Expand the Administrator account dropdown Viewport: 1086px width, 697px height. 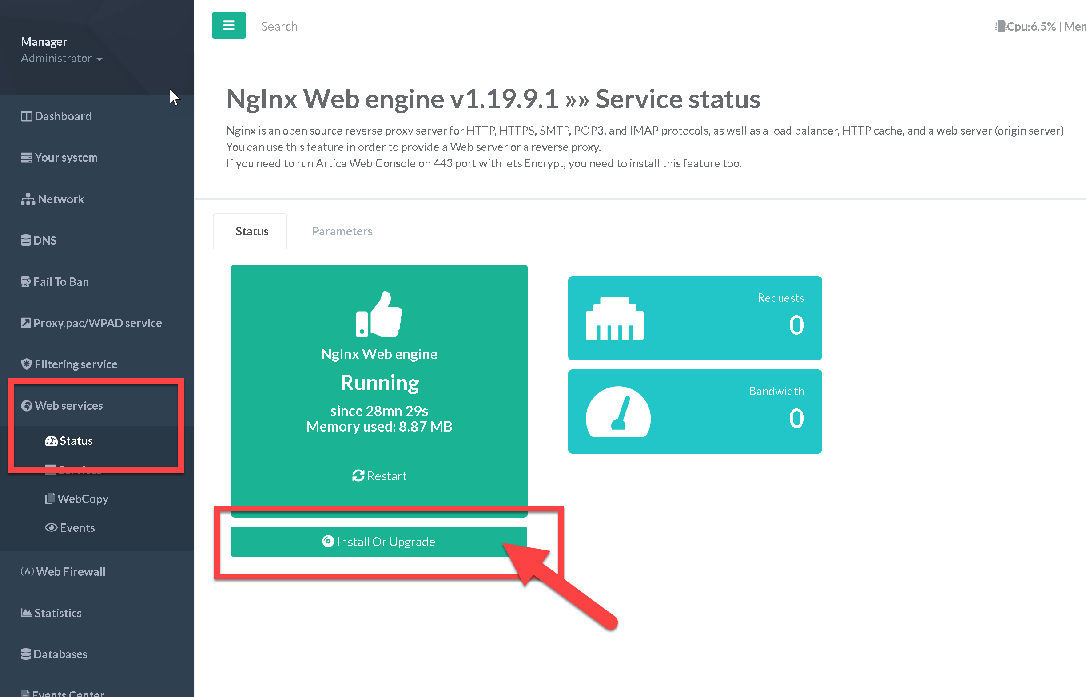click(x=62, y=59)
